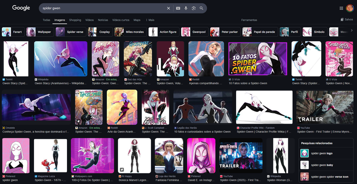Select the Miles morales filter chip
This screenshot has width=357, height=184.
coord(131,32)
